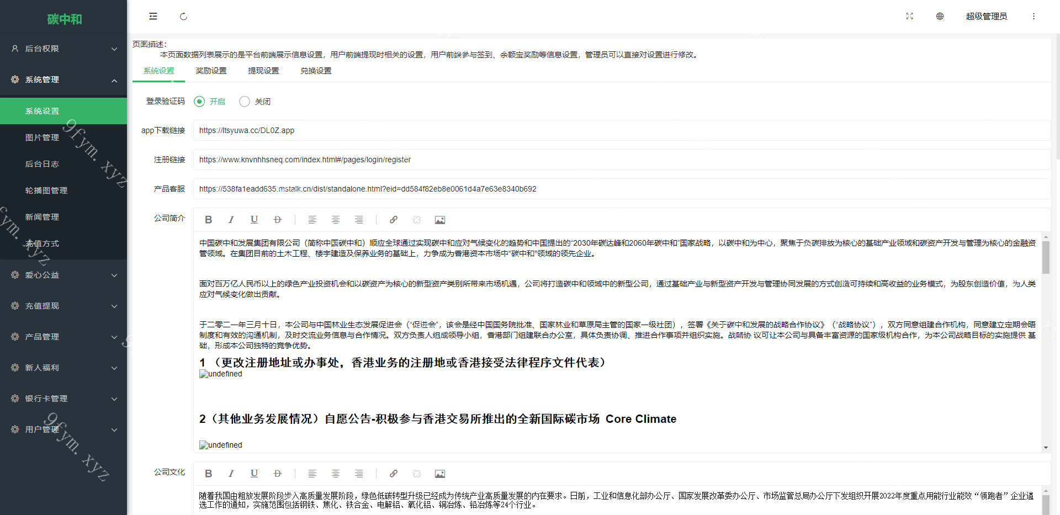The image size is (1060, 515).
Task: Insert image in 公司简介 editor toolbar
Action: (x=439, y=220)
